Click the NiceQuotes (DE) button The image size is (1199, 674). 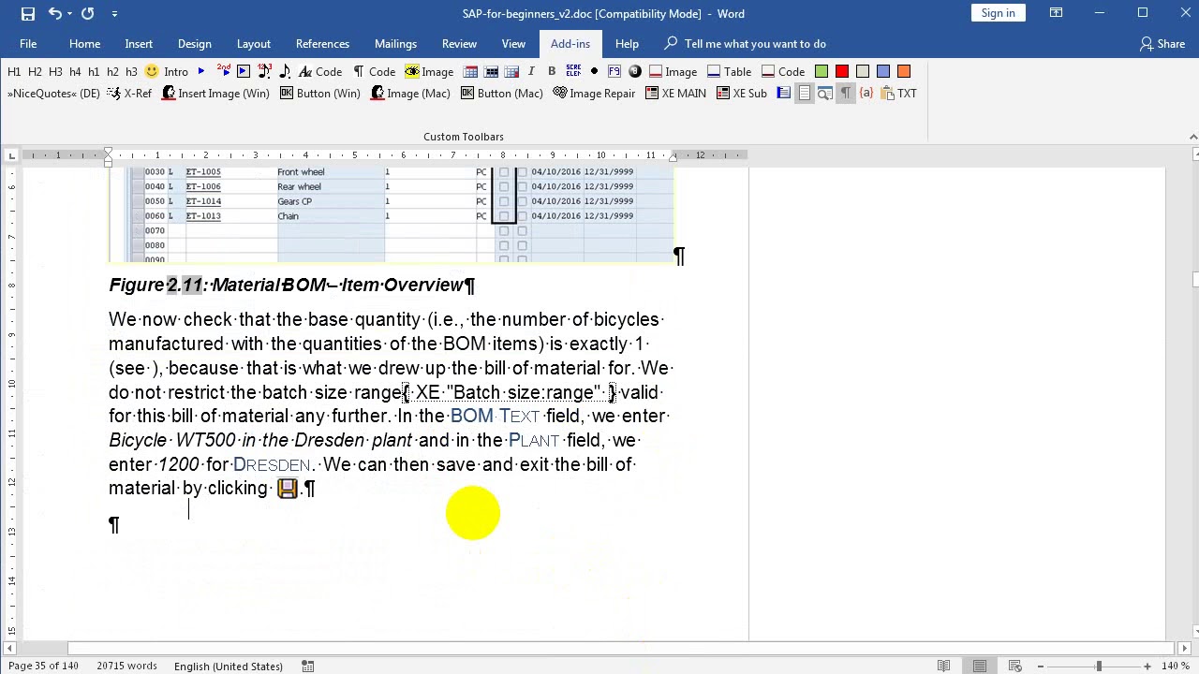pos(53,94)
